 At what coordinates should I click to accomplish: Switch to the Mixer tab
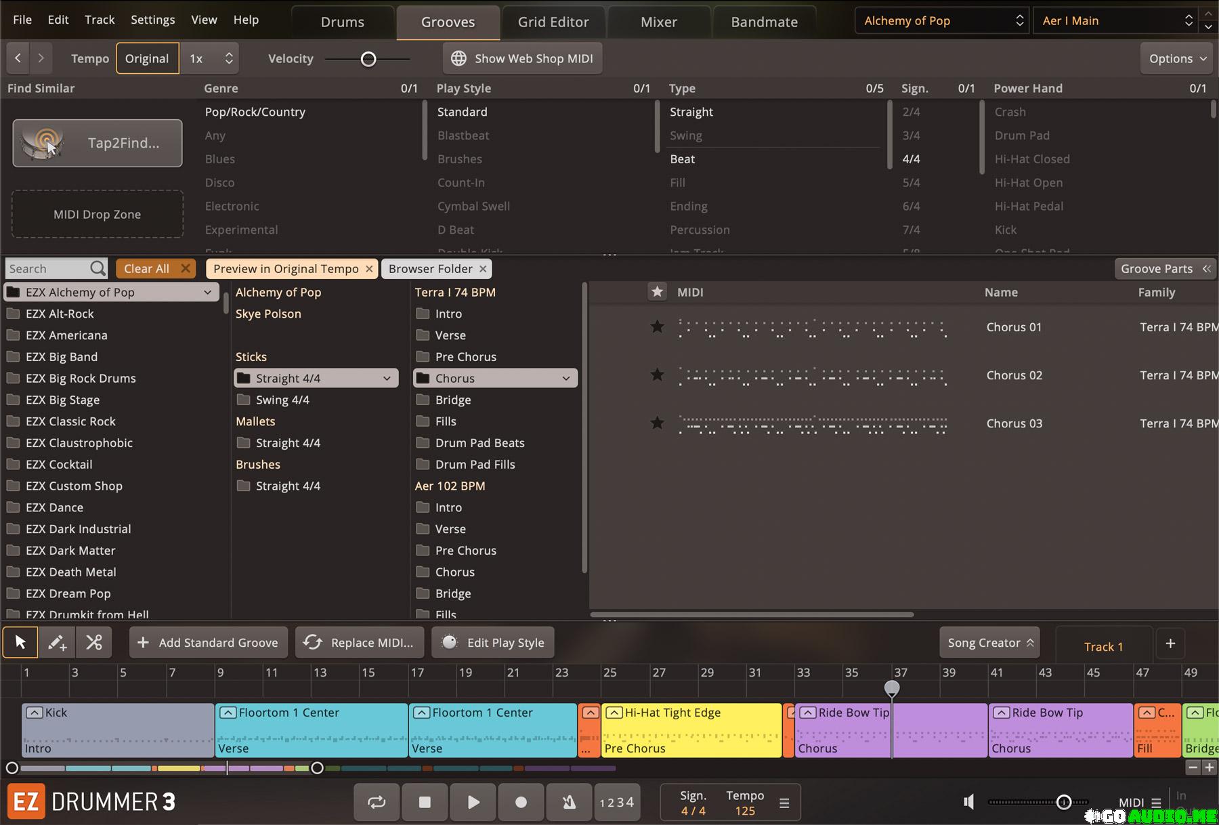point(659,22)
